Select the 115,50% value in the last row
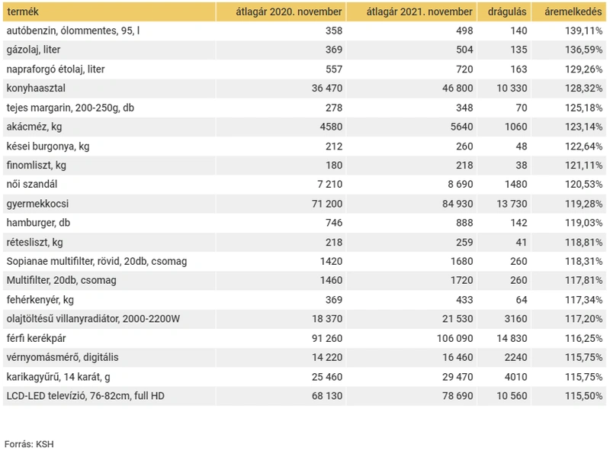Image resolution: width=610 pixels, height=451 pixels. click(583, 396)
